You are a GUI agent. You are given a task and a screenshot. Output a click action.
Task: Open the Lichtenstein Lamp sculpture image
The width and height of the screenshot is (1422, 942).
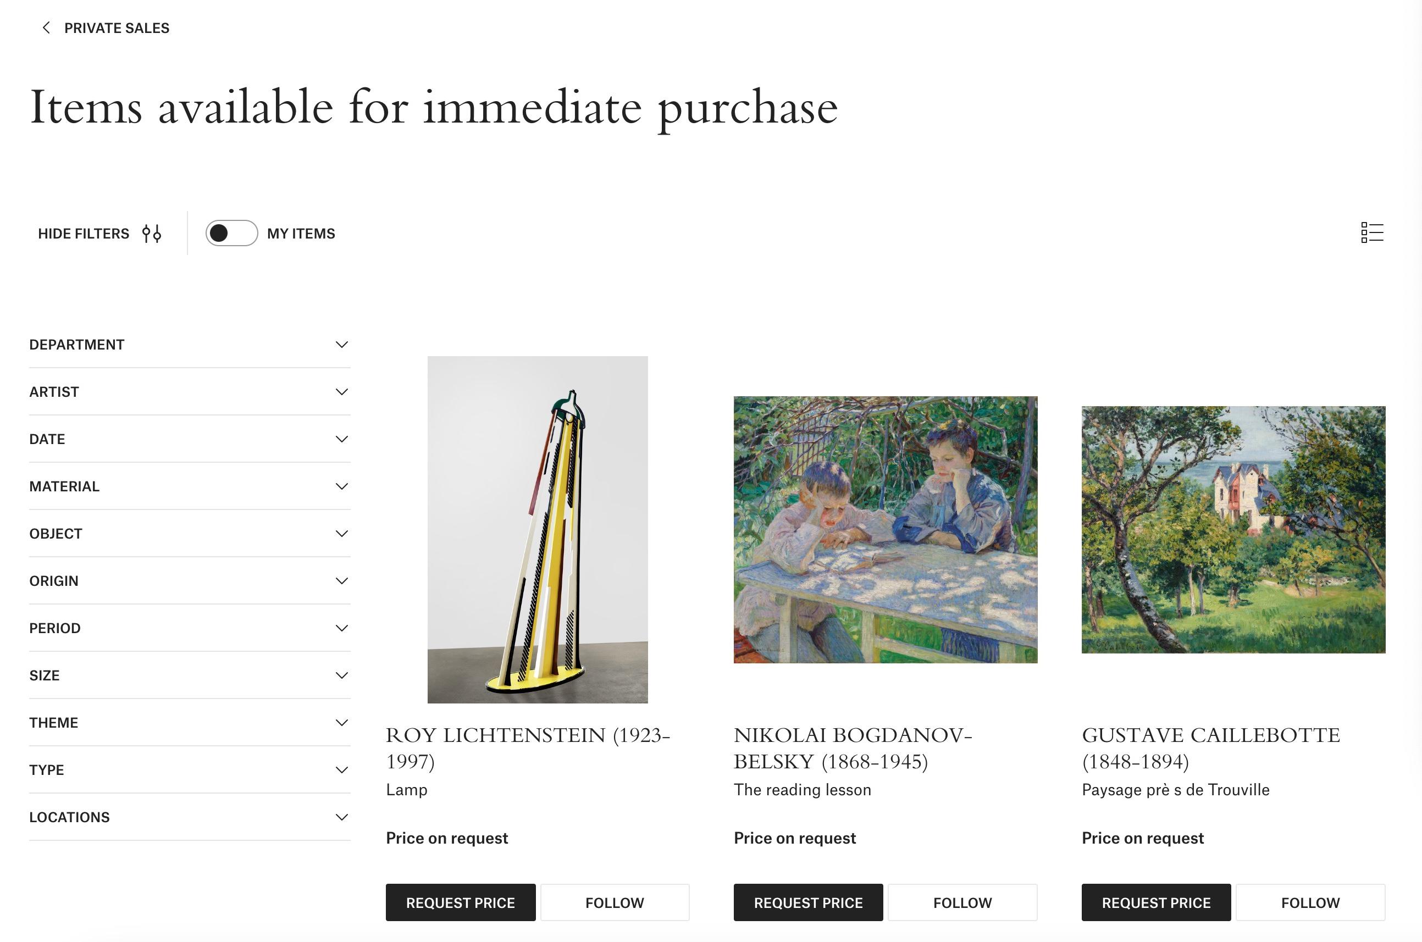538,529
